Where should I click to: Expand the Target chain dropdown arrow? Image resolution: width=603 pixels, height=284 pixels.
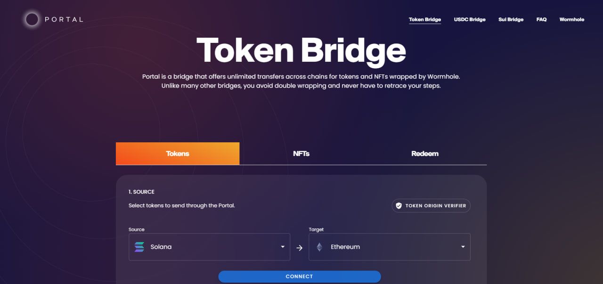click(463, 247)
